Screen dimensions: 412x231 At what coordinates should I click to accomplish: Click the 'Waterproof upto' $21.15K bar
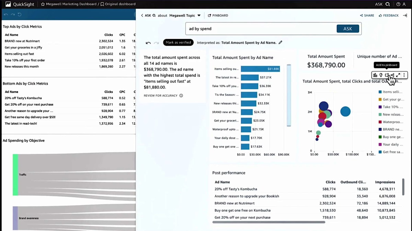[x=246, y=129]
